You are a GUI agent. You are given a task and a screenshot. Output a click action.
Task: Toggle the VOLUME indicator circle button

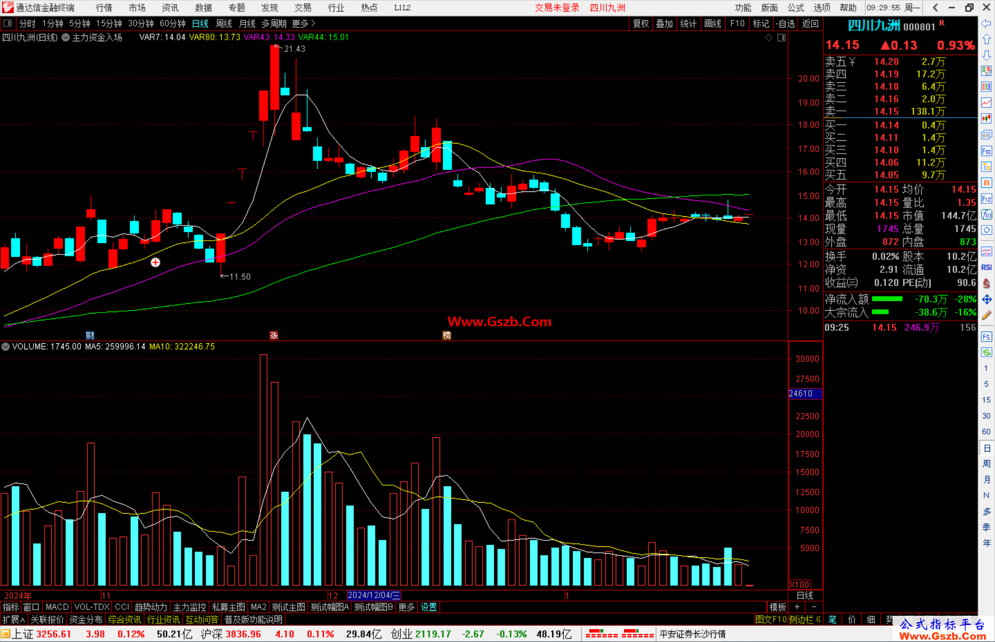(x=6, y=347)
